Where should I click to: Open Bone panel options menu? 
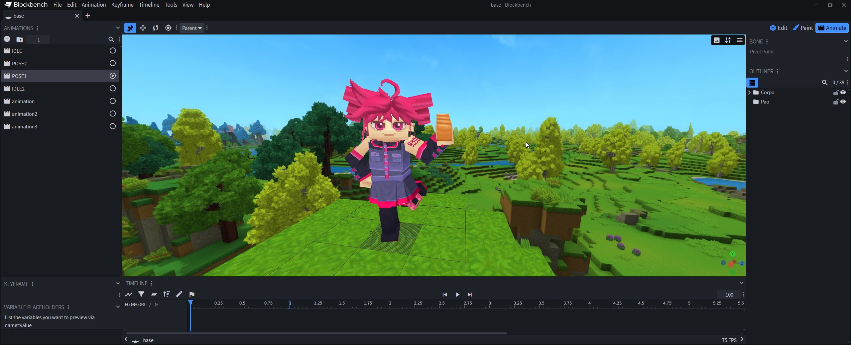(767, 41)
